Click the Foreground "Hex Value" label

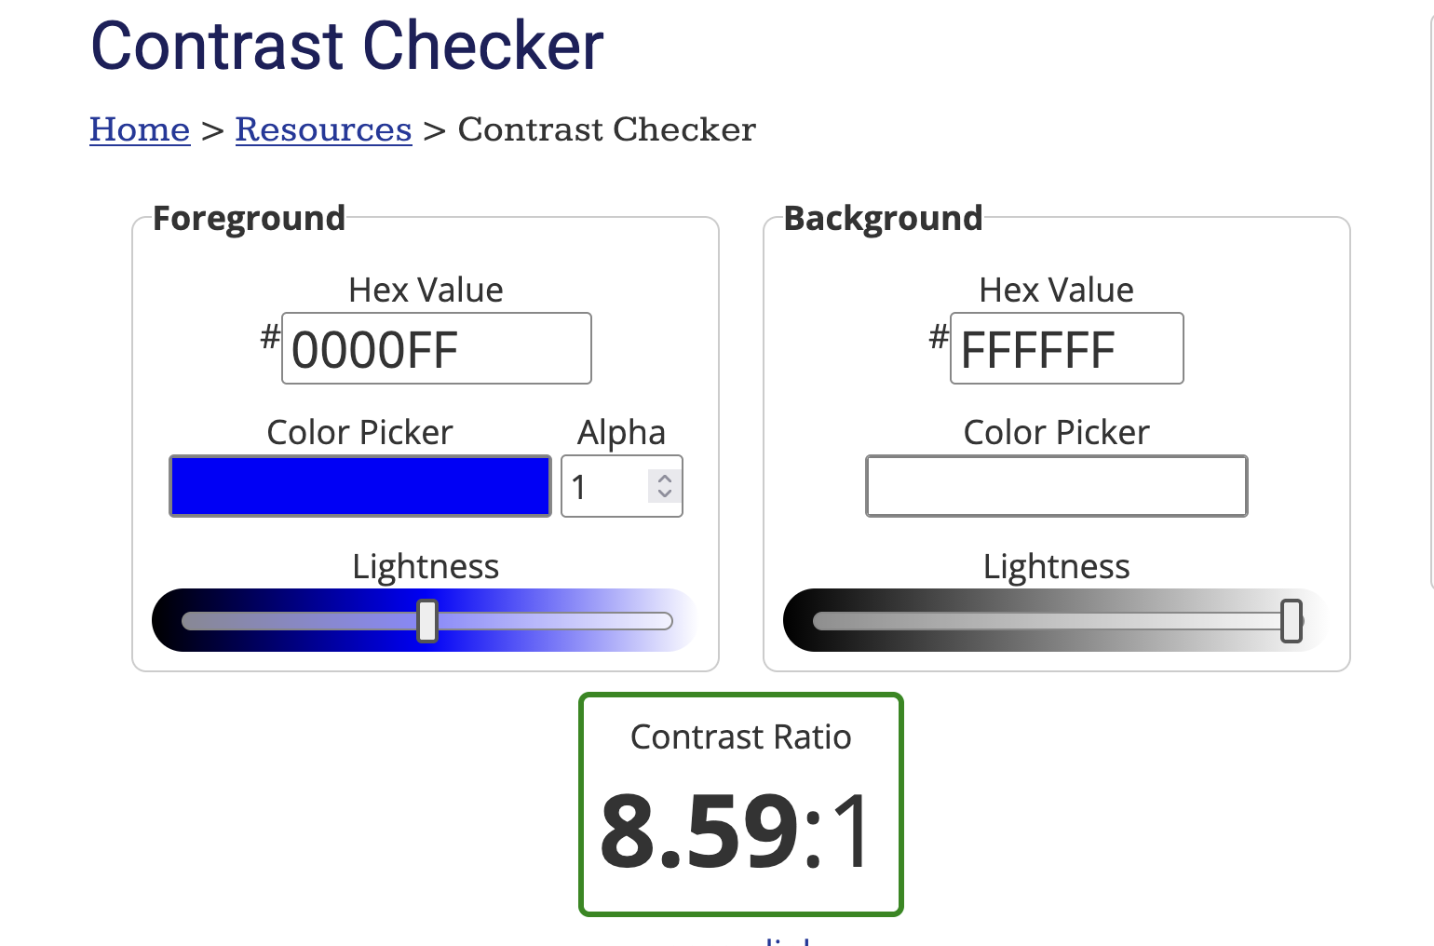point(426,291)
